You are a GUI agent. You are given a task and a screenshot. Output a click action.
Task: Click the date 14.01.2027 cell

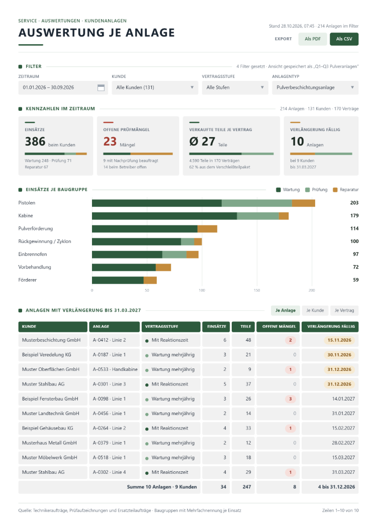330,399
